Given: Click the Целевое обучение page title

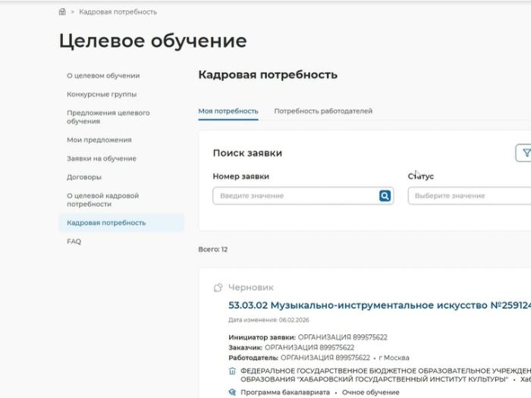Looking at the screenshot, I should tap(153, 41).
